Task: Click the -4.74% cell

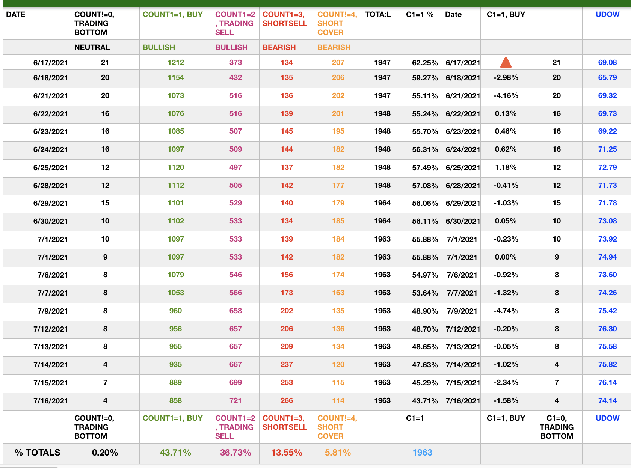Action: [506, 311]
